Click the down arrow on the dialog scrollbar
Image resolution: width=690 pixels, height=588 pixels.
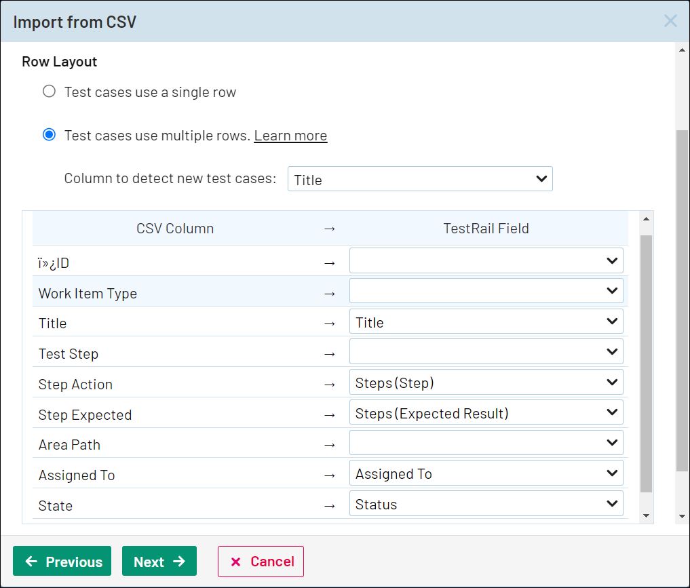click(682, 515)
